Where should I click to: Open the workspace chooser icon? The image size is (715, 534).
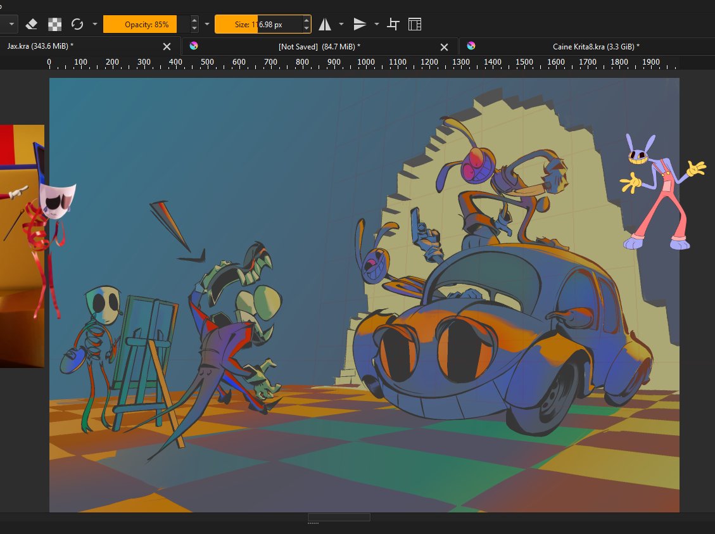(415, 24)
